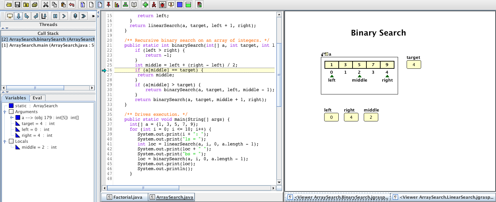
Task: Select ArraySearch.main frame in Call Stack
Action: pos(48,45)
